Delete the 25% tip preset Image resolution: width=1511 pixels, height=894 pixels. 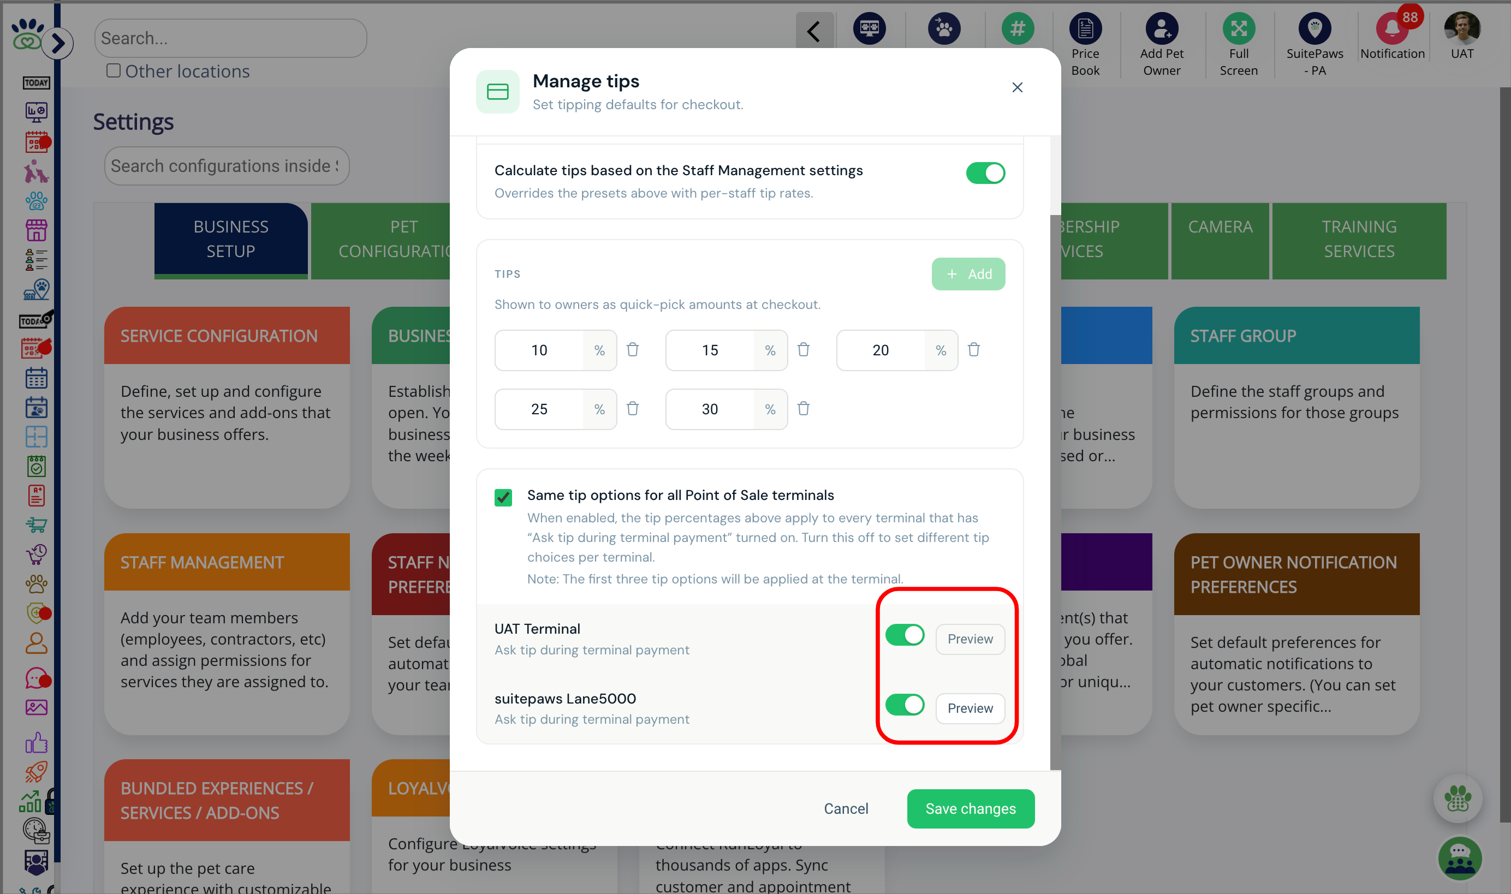(633, 408)
